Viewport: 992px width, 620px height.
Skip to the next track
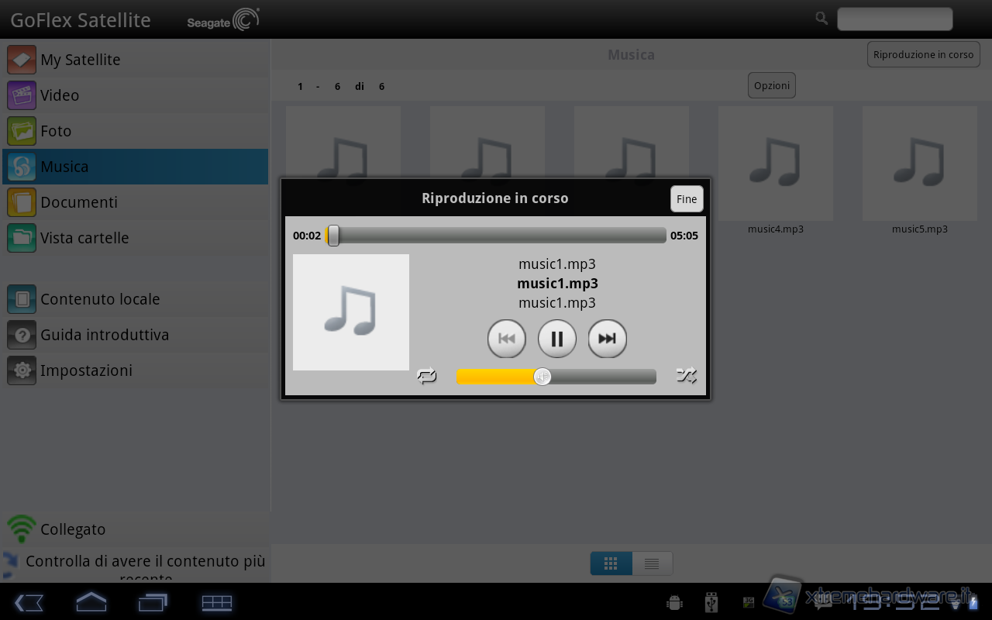click(x=607, y=339)
